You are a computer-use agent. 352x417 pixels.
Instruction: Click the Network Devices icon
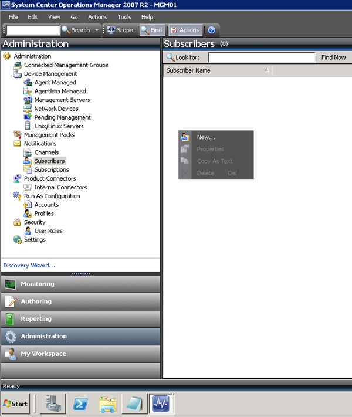tap(28, 109)
